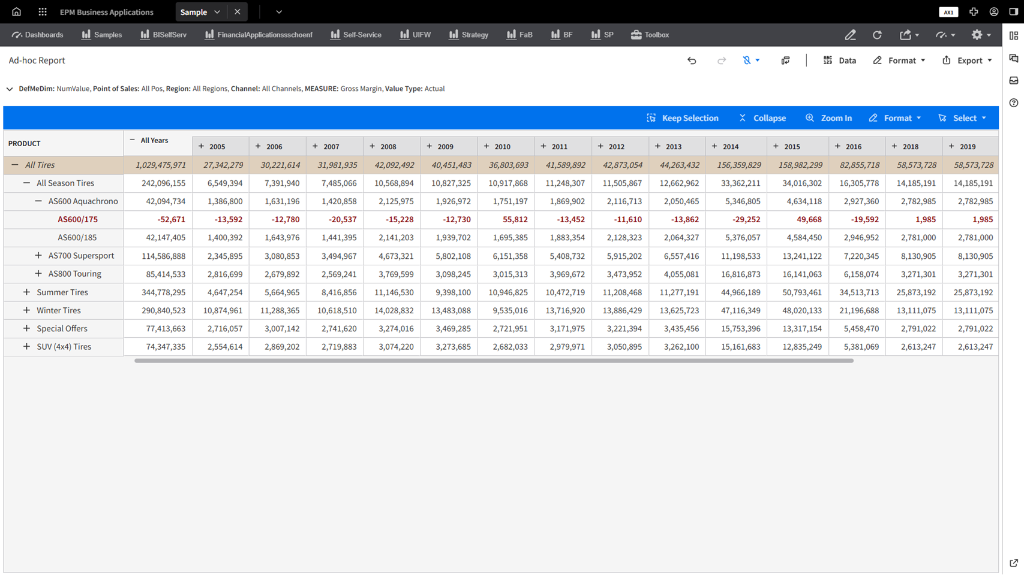
Task: Open the settings gear icon
Action: pos(977,35)
